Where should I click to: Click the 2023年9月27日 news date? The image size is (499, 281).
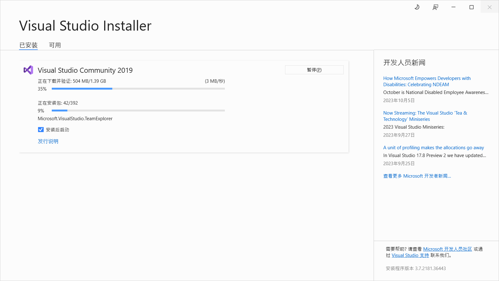coord(399,135)
